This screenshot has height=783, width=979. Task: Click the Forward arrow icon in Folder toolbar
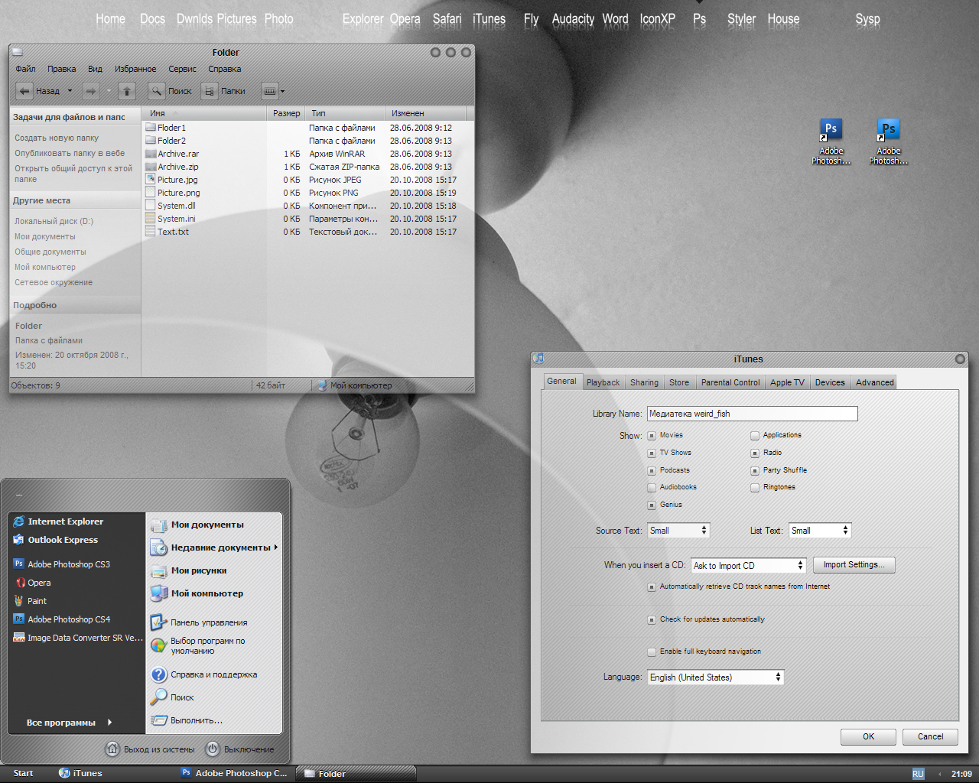[91, 91]
